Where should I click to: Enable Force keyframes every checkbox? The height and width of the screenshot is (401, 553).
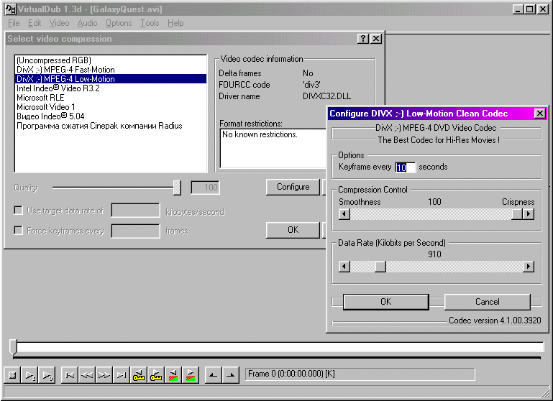(x=18, y=231)
